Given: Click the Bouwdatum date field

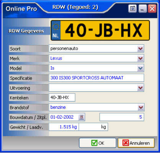Looking at the screenshot, I should pyautogui.click(x=64, y=117).
